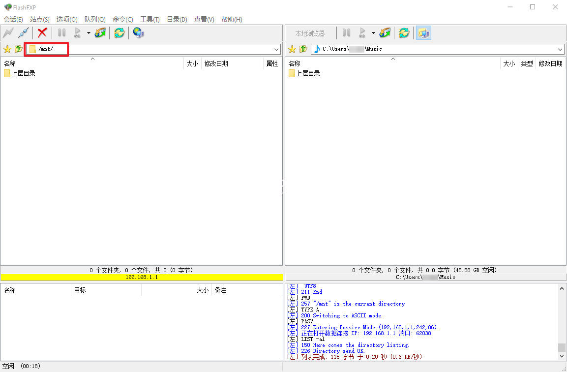Sort right pane by 名称 column

pyautogui.click(x=393, y=63)
